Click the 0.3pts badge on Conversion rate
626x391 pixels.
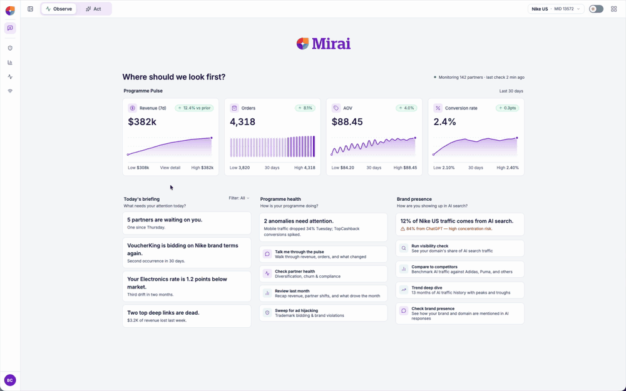(x=508, y=108)
